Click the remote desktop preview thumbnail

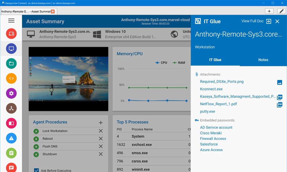tap(69, 79)
